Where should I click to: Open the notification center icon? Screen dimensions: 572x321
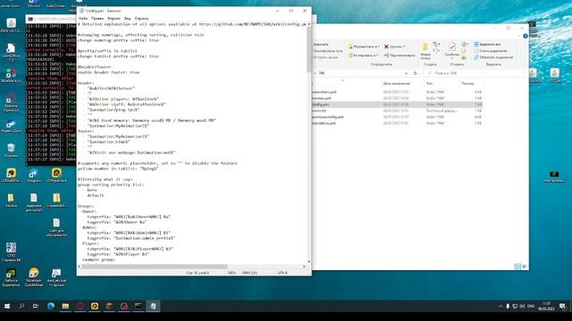(562, 306)
